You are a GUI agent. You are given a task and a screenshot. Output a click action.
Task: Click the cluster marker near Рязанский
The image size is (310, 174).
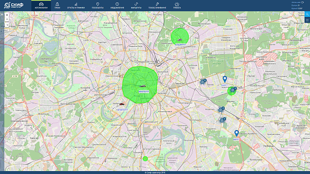[221, 110]
